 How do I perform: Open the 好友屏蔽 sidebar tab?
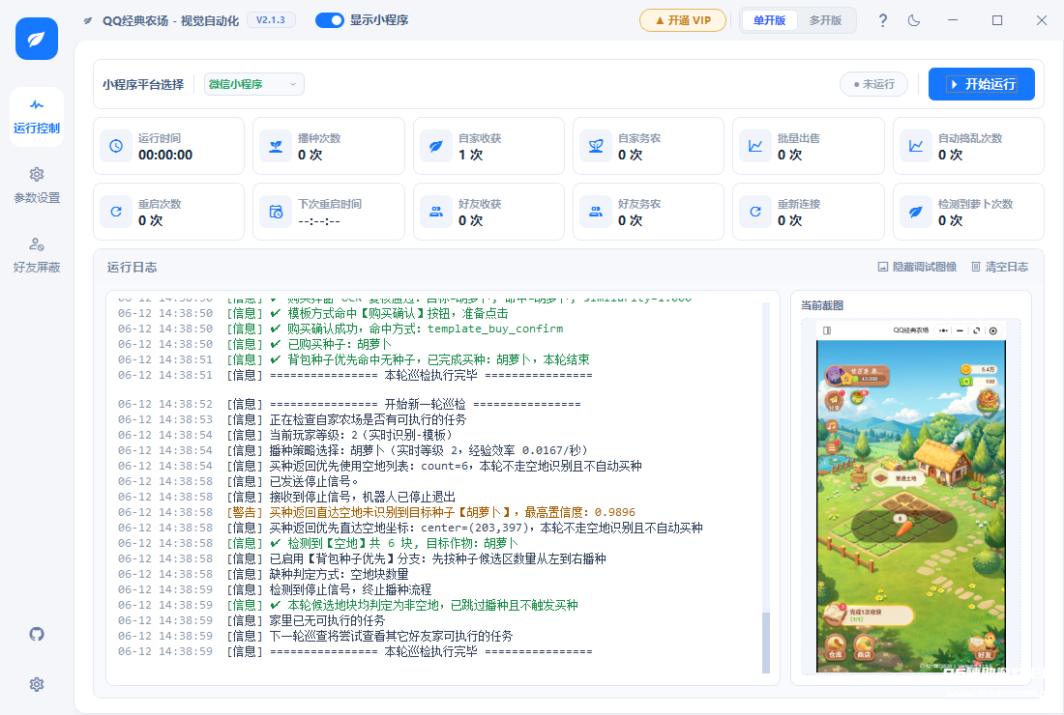coord(37,255)
